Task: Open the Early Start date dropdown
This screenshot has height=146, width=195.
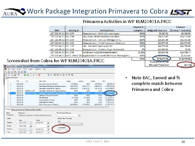Action: point(31,132)
